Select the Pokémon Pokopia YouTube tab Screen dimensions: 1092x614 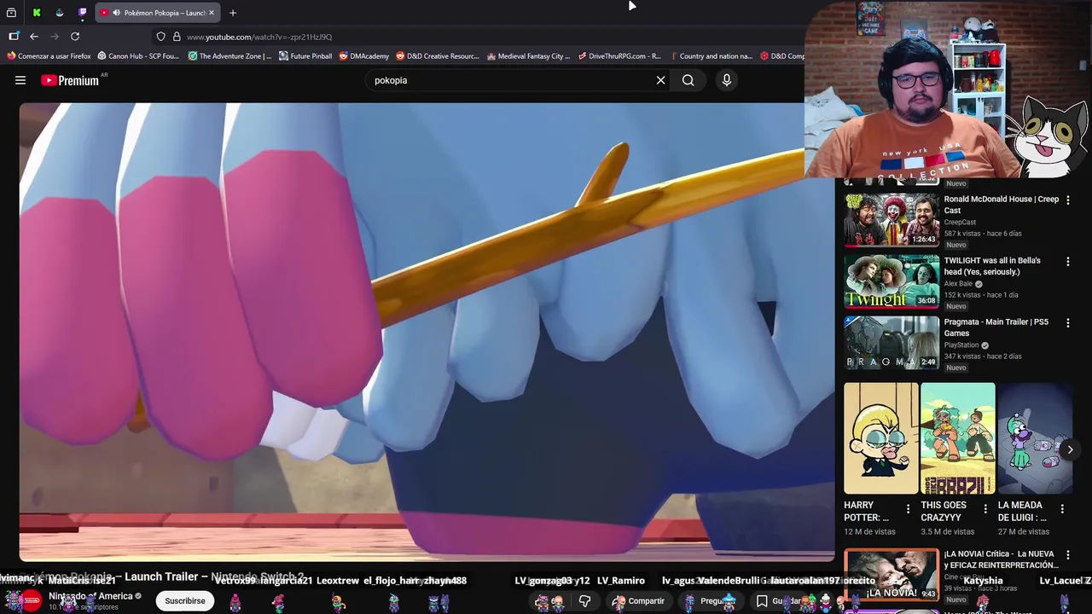tap(158, 13)
